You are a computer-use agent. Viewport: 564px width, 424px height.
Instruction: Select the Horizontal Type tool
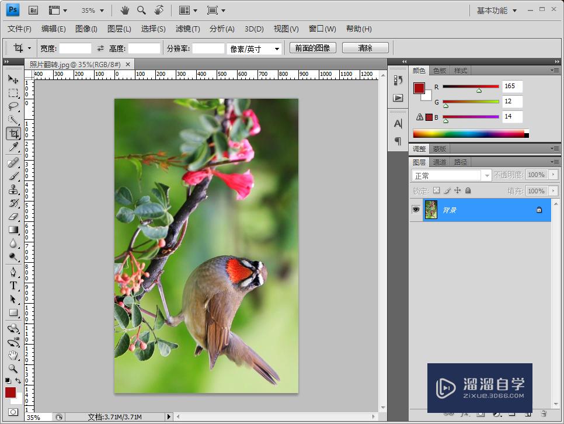pyautogui.click(x=13, y=286)
